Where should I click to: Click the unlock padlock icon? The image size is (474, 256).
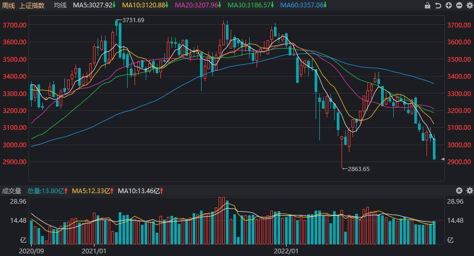[x=428, y=5]
